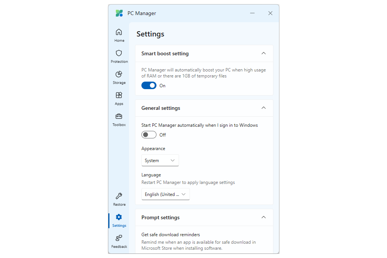Click the Smart boost description text
Viewport: 387px width, 258px height.
point(203,73)
